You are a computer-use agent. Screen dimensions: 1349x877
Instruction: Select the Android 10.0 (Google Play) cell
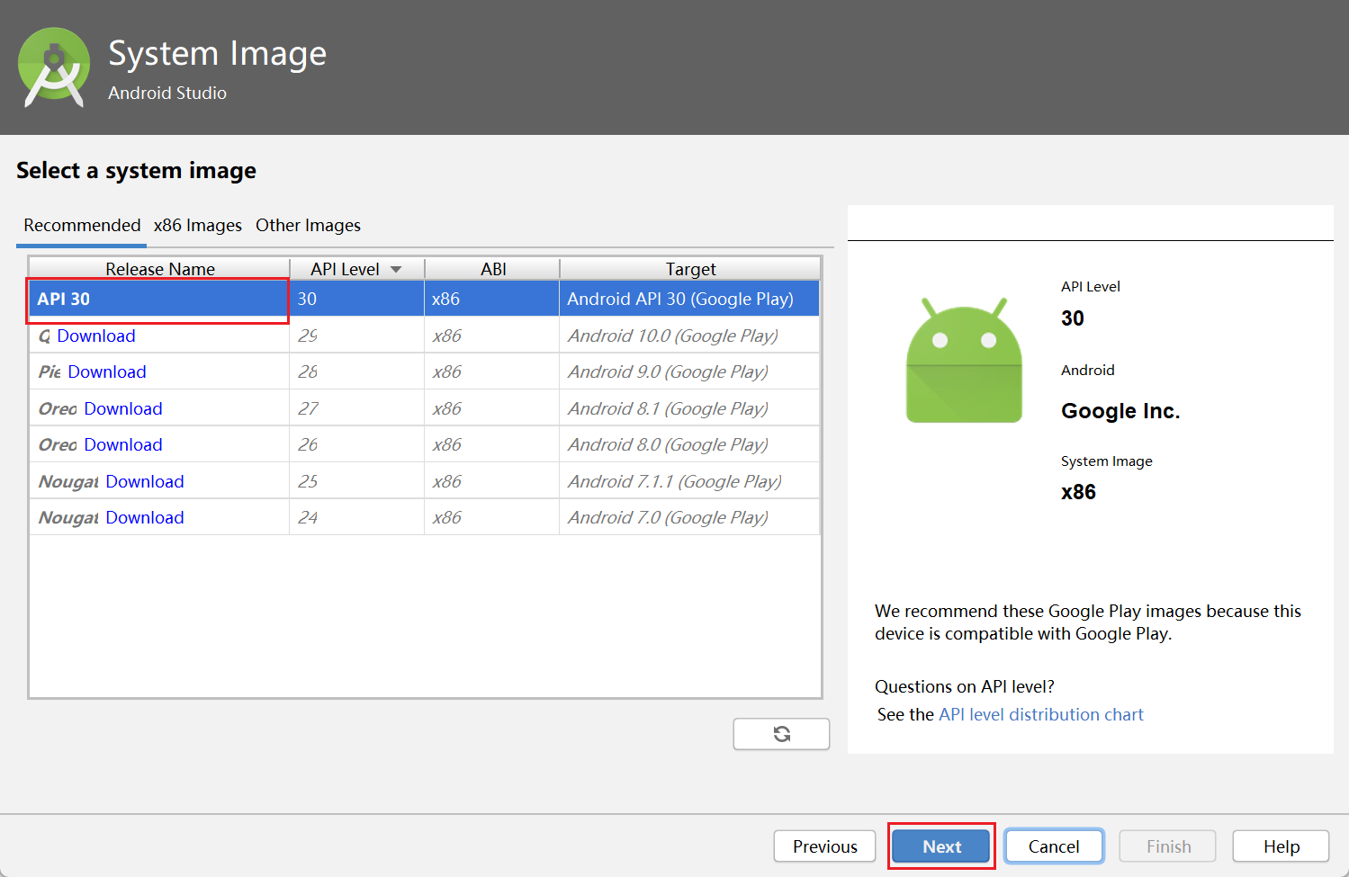tap(689, 336)
